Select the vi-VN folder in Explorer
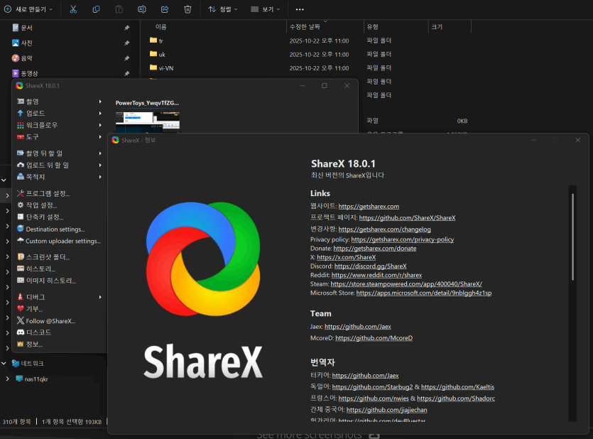This screenshot has height=439, width=593. point(166,68)
